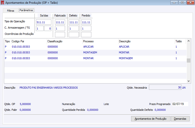Click the application logo icon in title bar
Viewport: 195px width, 128px height.
point(2,2)
